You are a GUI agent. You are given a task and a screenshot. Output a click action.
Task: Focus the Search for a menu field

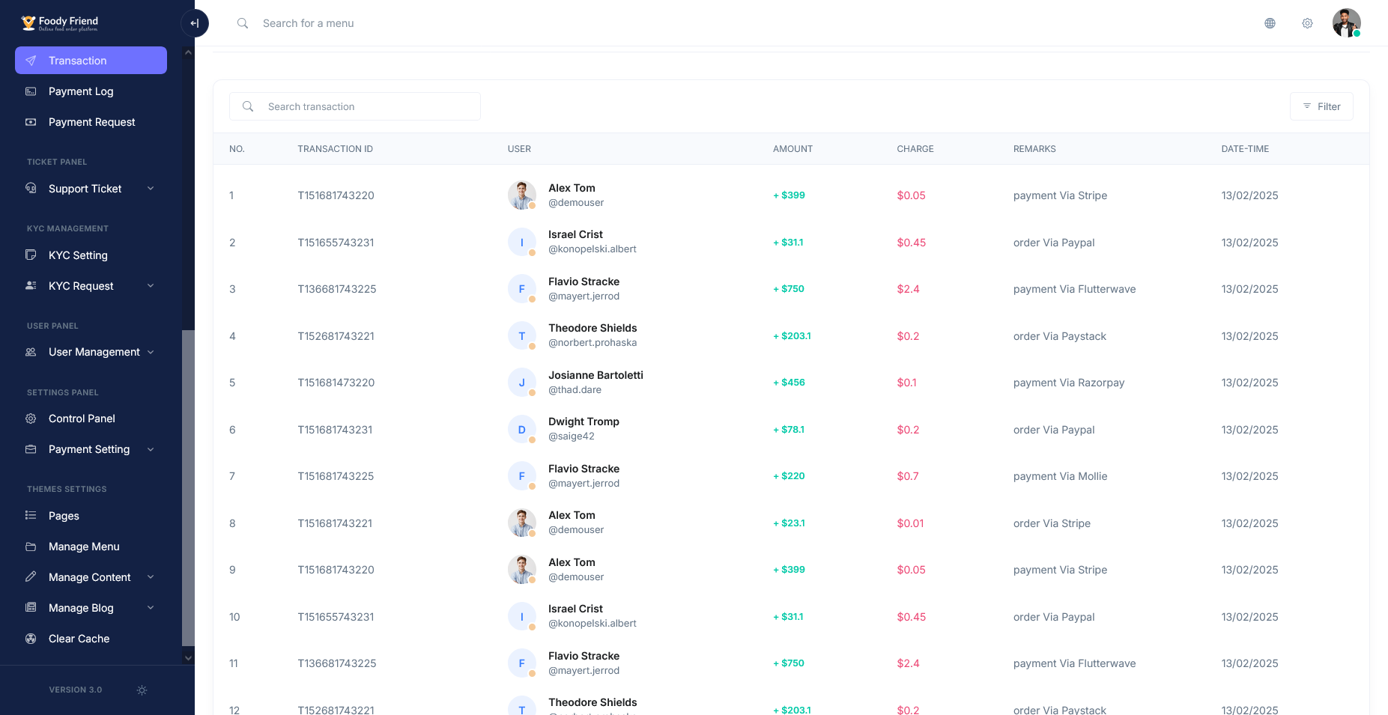click(x=309, y=23)
